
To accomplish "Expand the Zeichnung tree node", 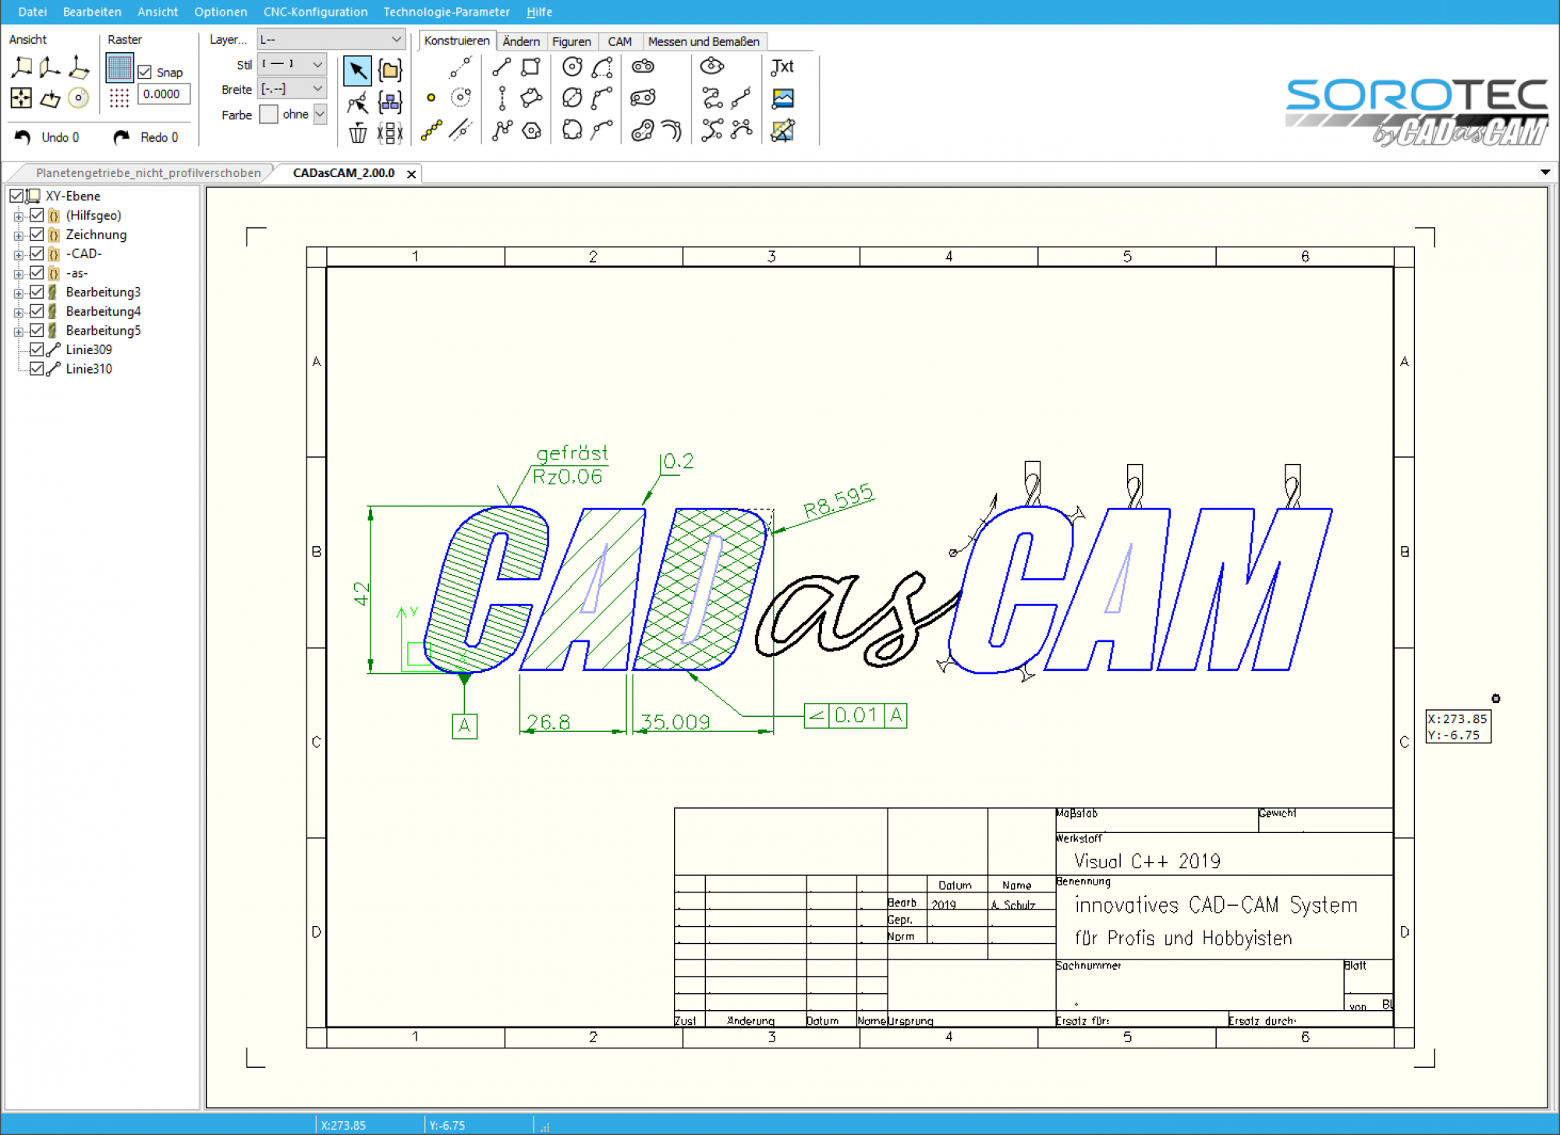I will [19, 236].
